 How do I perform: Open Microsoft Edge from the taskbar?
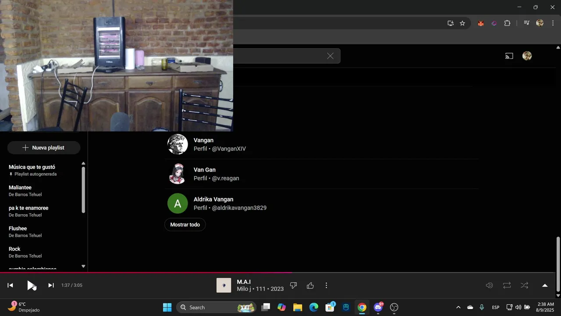(314, 307)
